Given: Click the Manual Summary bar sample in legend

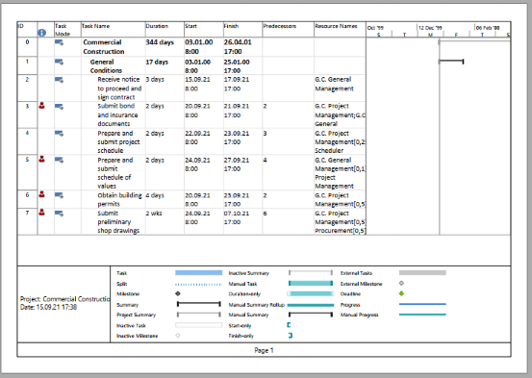Looking at the screenshot, I should tap(311, 315).
